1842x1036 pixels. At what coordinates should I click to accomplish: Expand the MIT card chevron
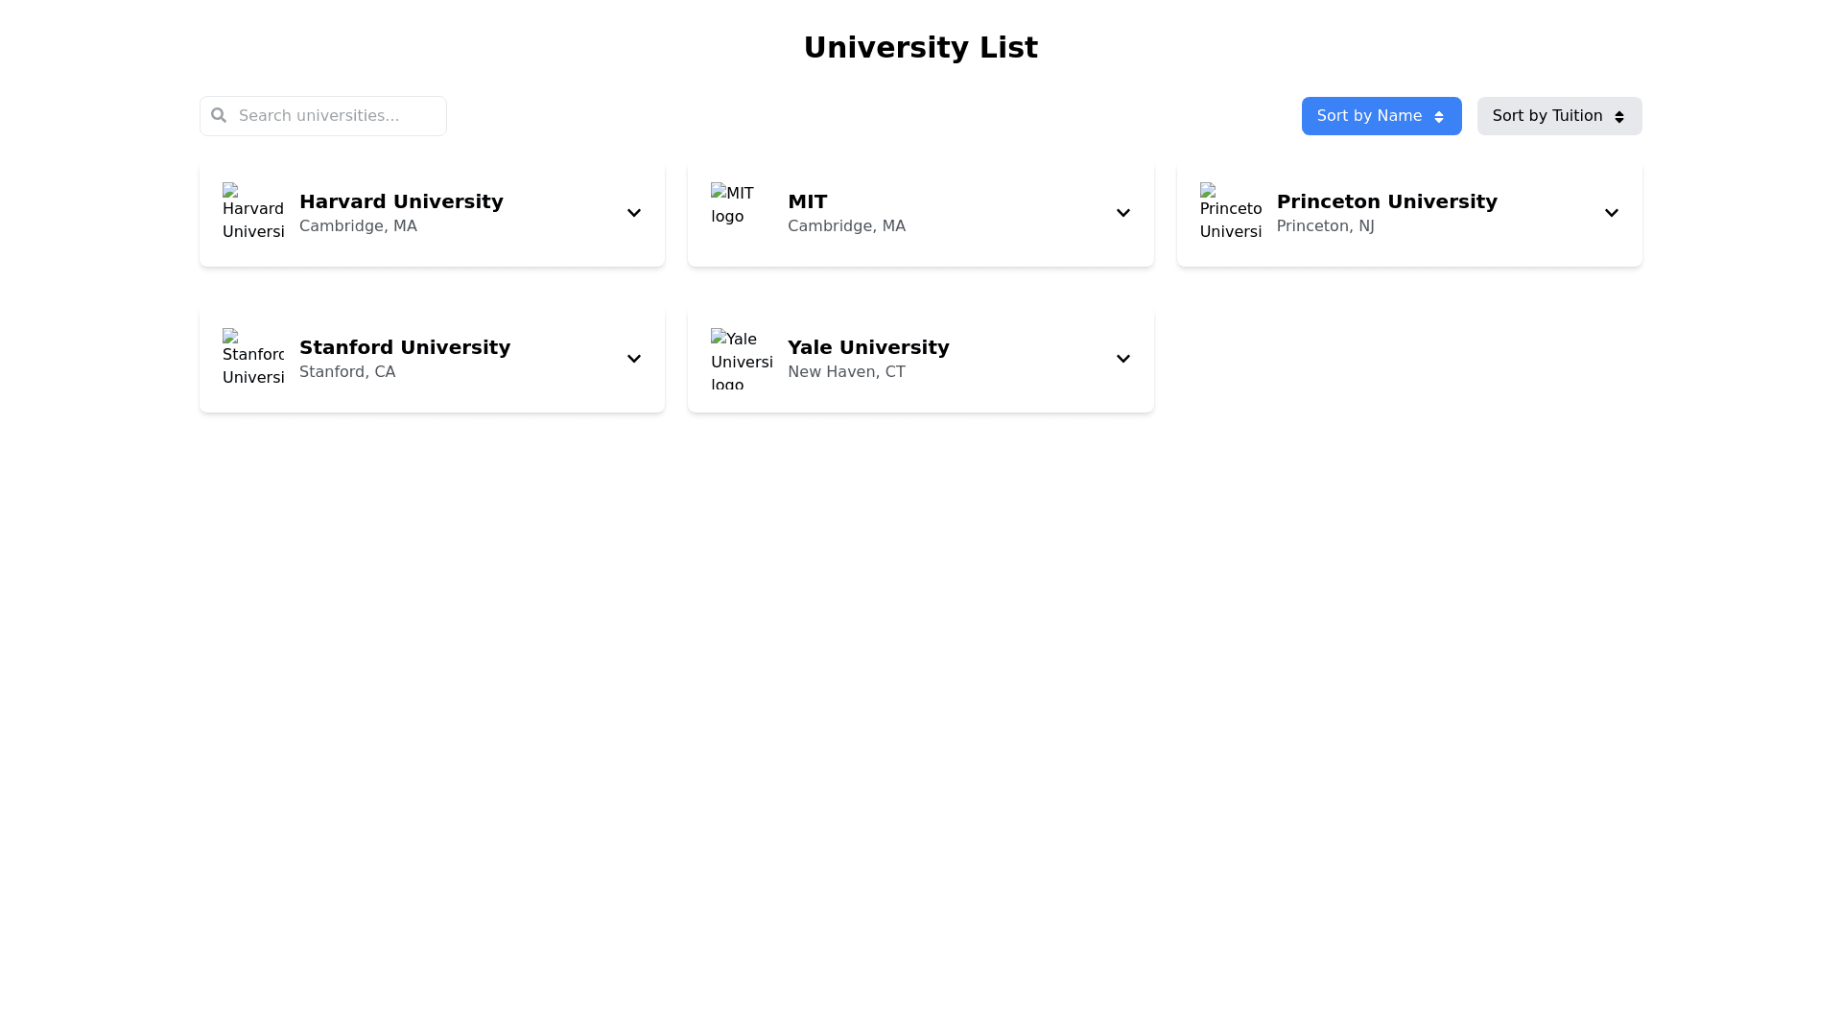(x=1122, y=213)
